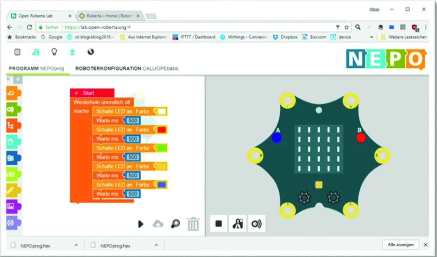Click the red color swatch in LED block
Screen dimensions: 437x257
coord(161,130)
